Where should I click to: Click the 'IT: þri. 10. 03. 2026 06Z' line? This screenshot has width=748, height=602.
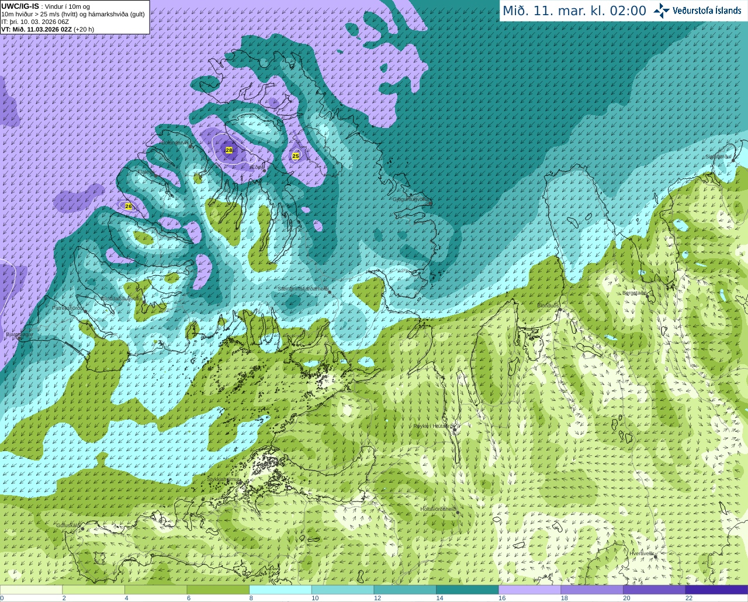35,21
